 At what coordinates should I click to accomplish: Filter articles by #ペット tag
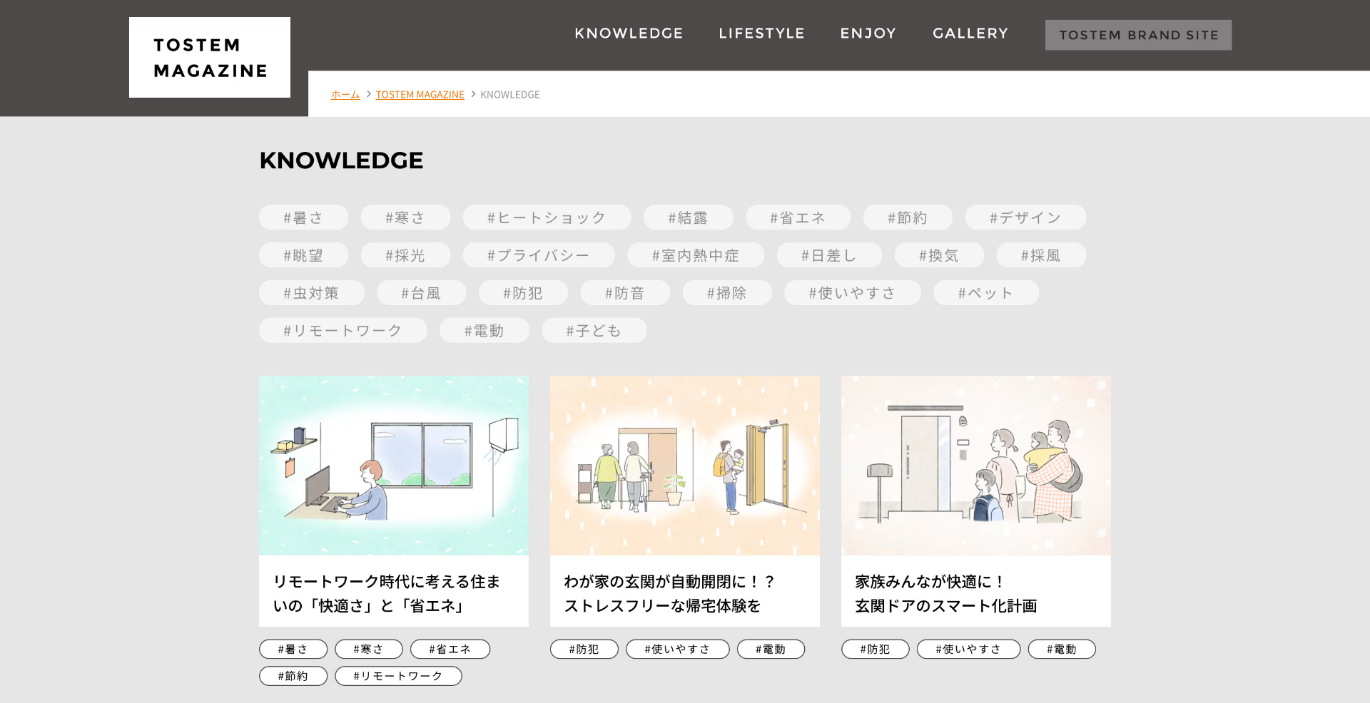pyautogui.click(x=985, y=293)
